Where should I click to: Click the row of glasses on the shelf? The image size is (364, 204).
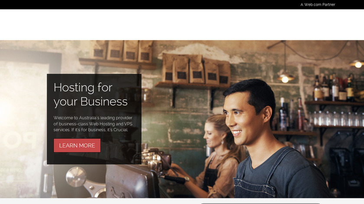coord(338,118)
